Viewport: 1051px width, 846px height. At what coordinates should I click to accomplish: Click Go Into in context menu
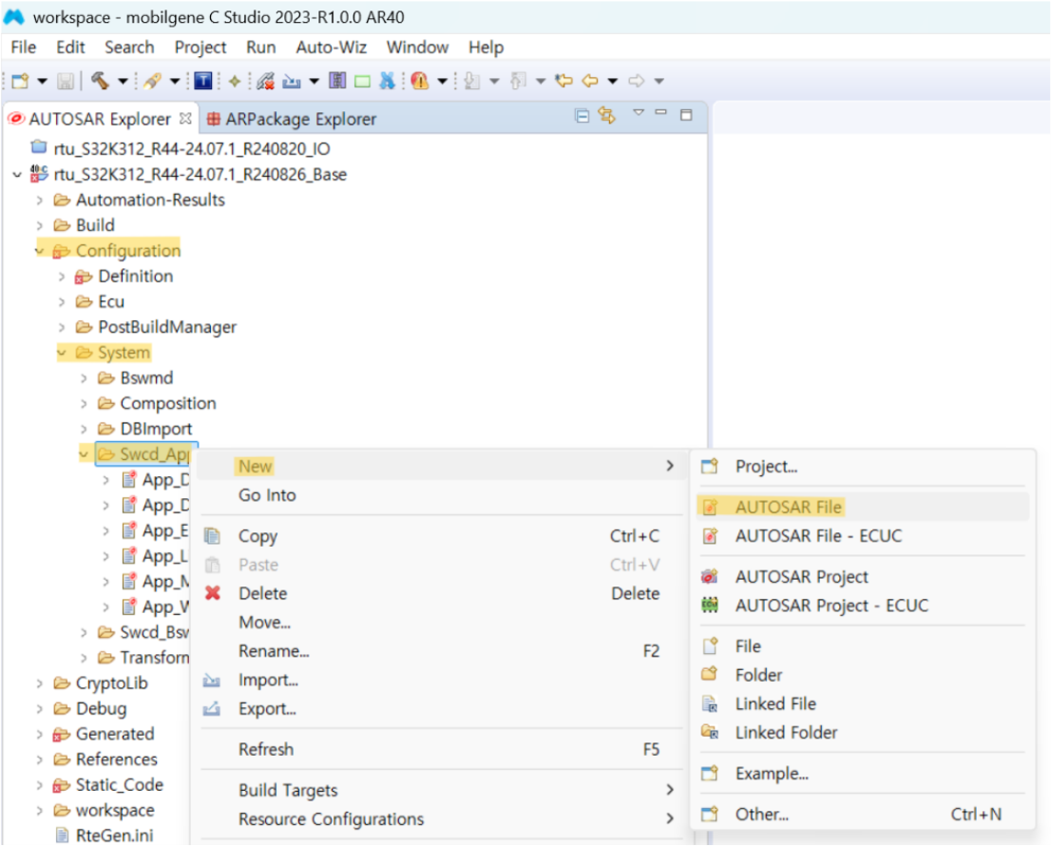click(x=267, y=495)
